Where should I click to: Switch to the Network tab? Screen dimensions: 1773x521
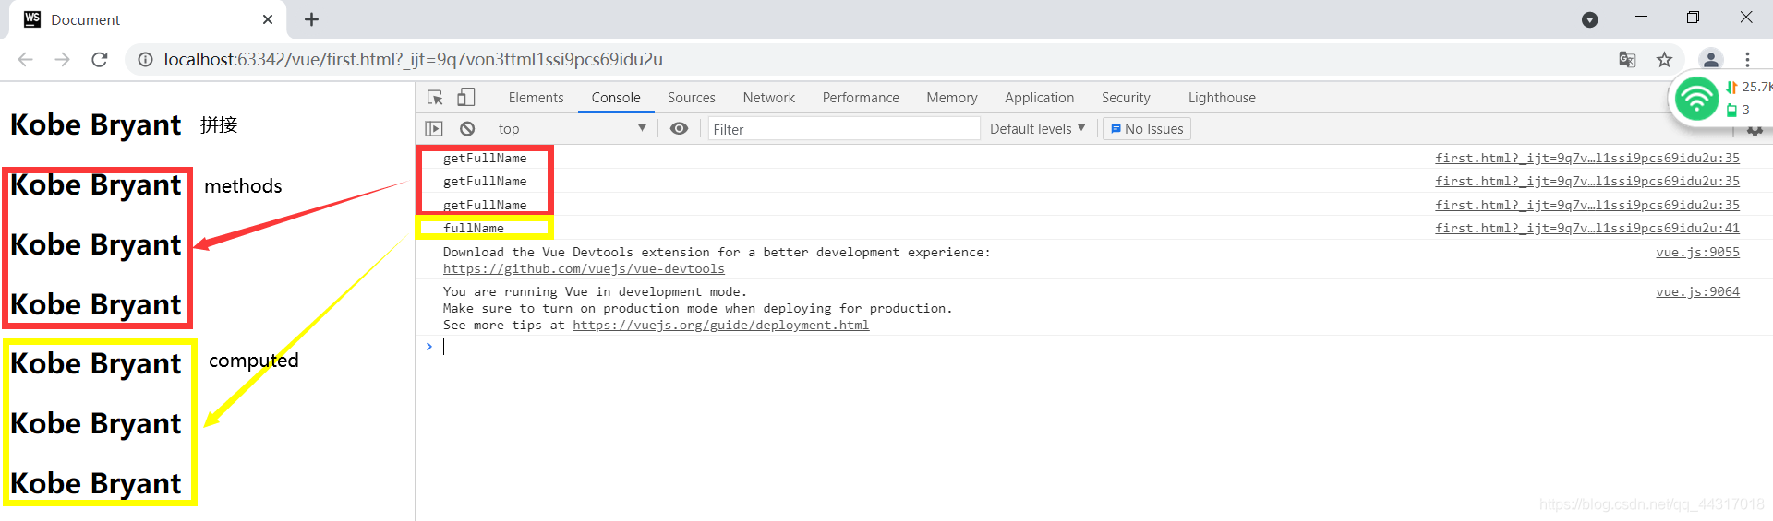tap(769, 98)
